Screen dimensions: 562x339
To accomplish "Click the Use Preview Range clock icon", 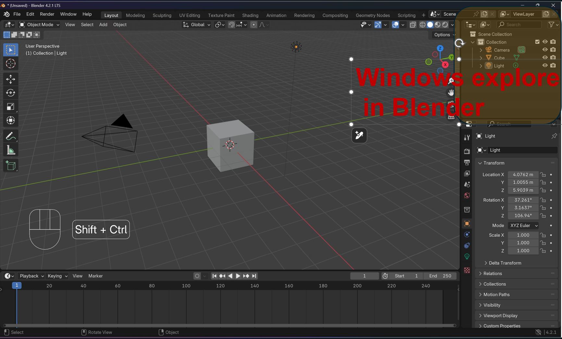I will tap(385, 276).
